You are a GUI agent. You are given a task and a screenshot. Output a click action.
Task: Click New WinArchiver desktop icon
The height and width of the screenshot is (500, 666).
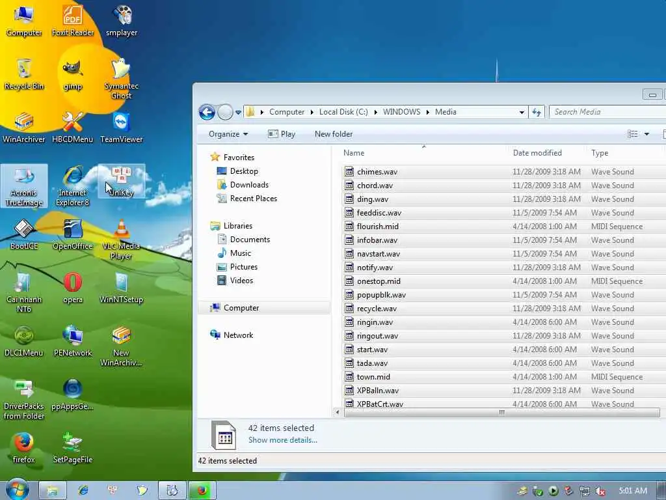coord(122,346)
